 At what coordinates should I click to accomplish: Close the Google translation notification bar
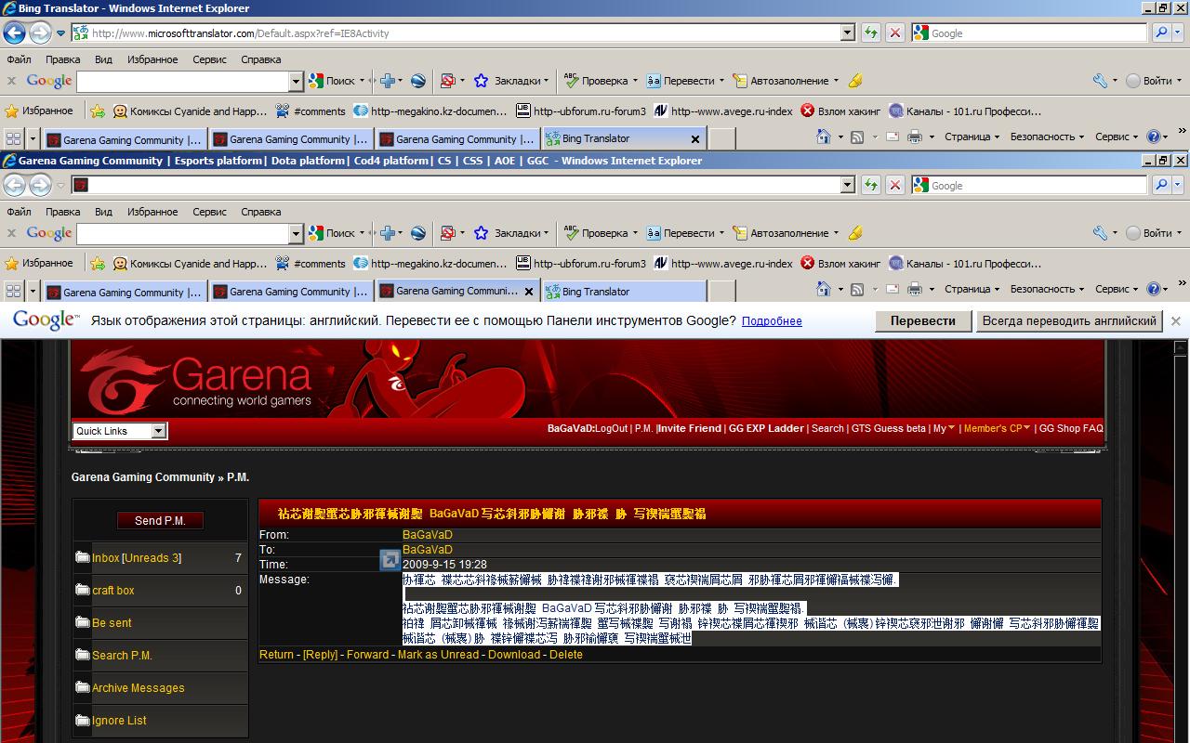pyautogui.click(x=1175, y=321)
